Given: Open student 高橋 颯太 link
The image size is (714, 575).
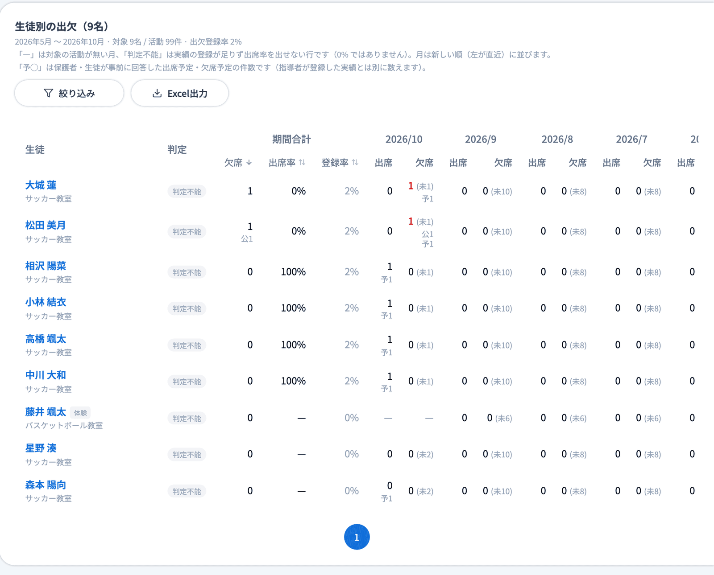Looking at the screenshot, I should 46,339.
